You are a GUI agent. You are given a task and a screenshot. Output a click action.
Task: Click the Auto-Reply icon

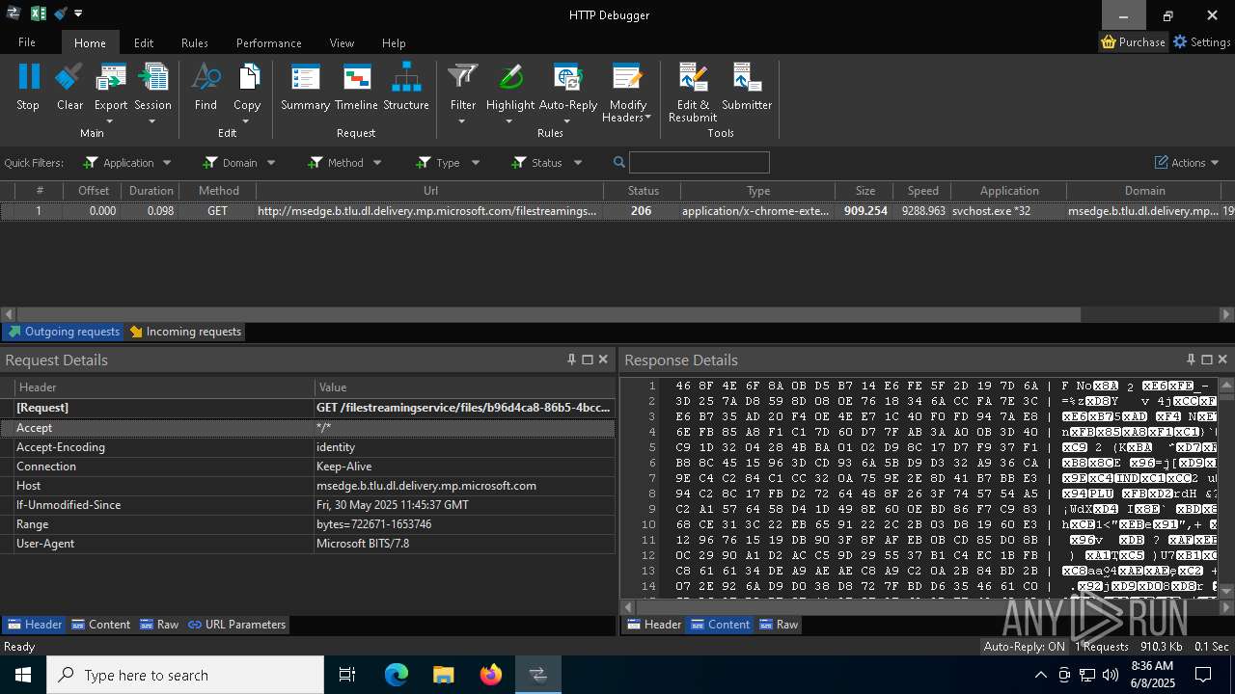pos(567,78)
